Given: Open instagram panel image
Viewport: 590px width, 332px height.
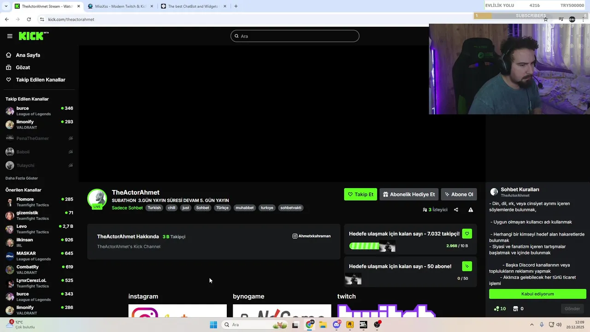Looking at the screenshot, I should tap(177, 311).
